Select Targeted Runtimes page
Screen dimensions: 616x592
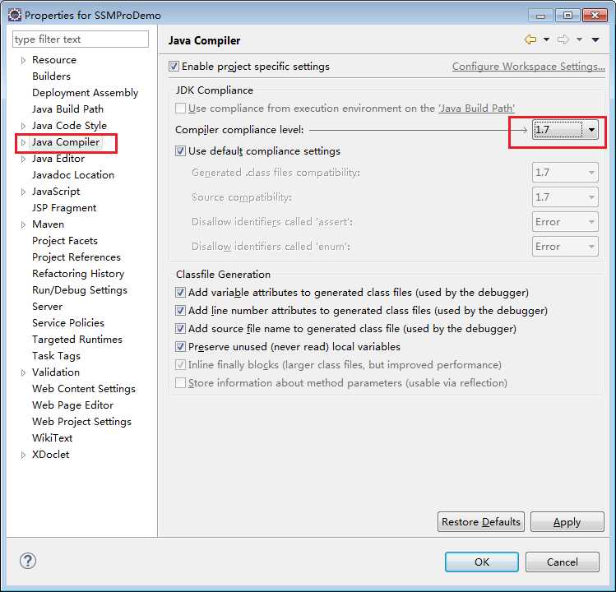point(77,340)
